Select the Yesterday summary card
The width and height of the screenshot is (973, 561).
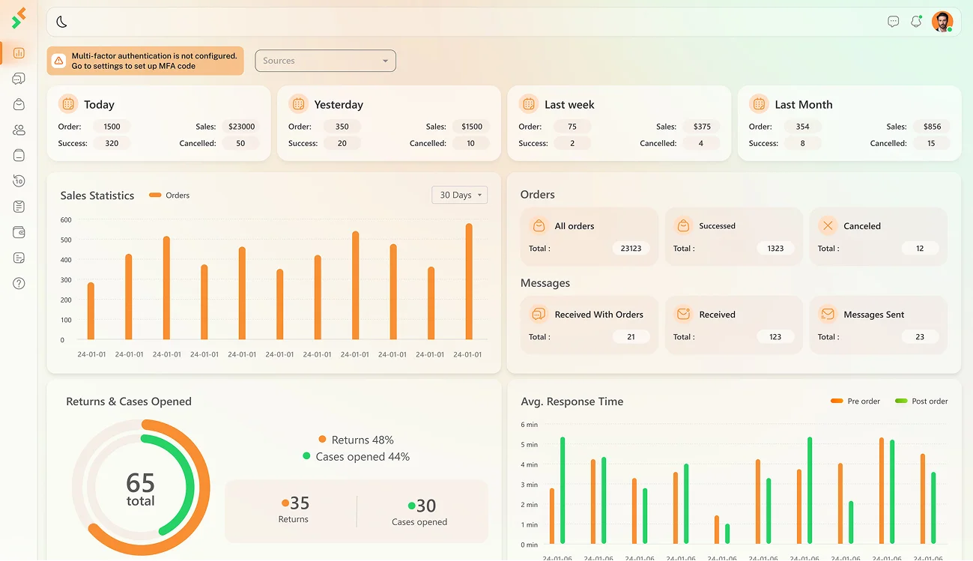click(x=389, y=121)
